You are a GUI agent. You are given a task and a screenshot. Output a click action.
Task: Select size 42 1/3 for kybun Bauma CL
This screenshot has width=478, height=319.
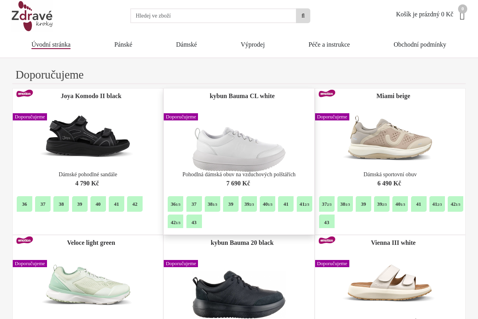pyautogui.click(x=175, y=221)
